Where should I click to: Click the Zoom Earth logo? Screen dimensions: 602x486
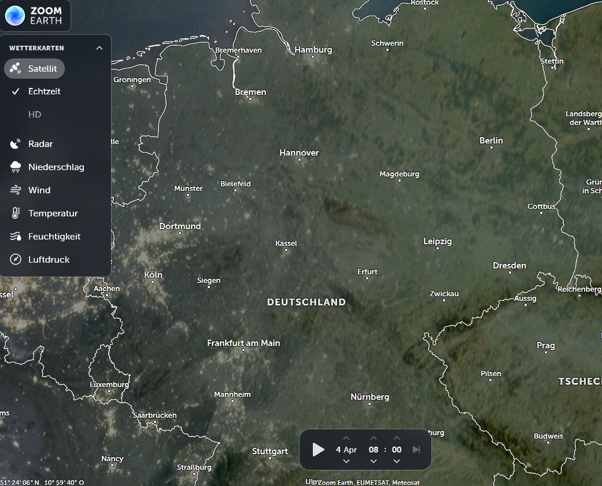point(35,16)
